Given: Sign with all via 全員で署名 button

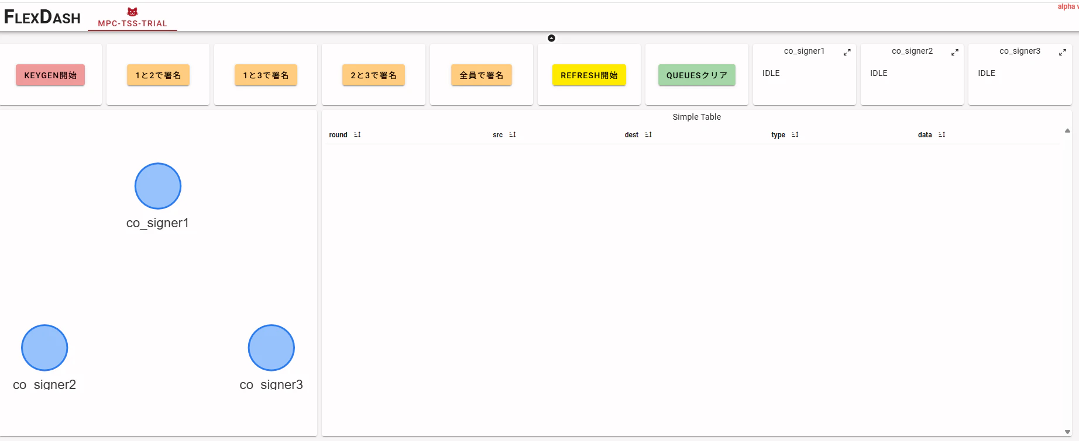Looking at the screenshot, I should (481, 75).
